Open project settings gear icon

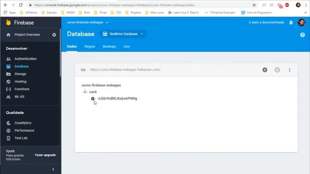coord(54,35)
